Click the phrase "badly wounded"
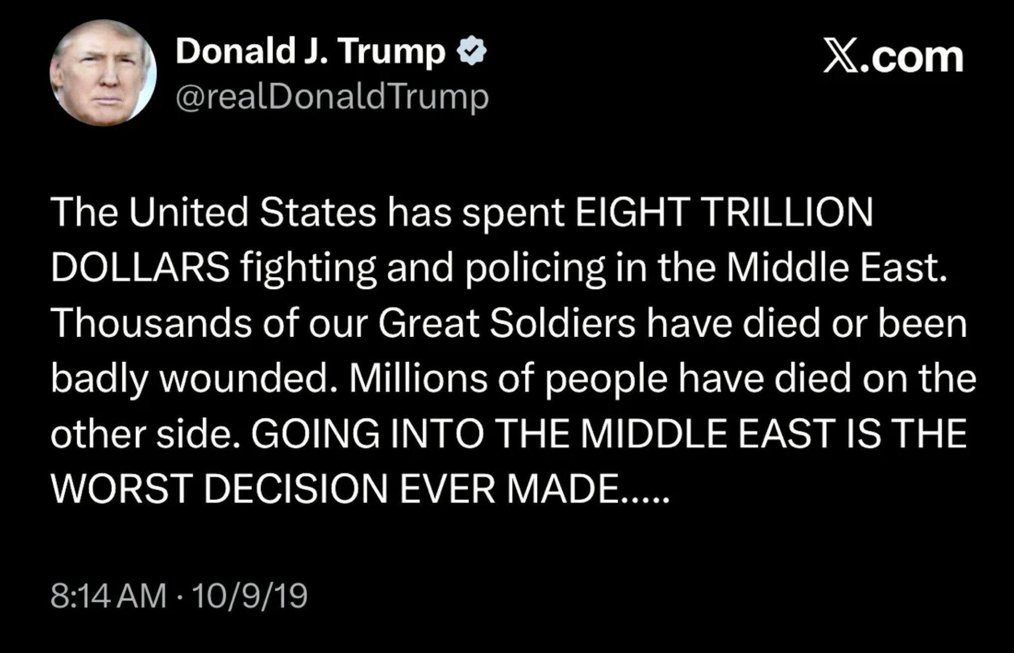This screenshot has width=1014, height=653. (x=190, y=379)
